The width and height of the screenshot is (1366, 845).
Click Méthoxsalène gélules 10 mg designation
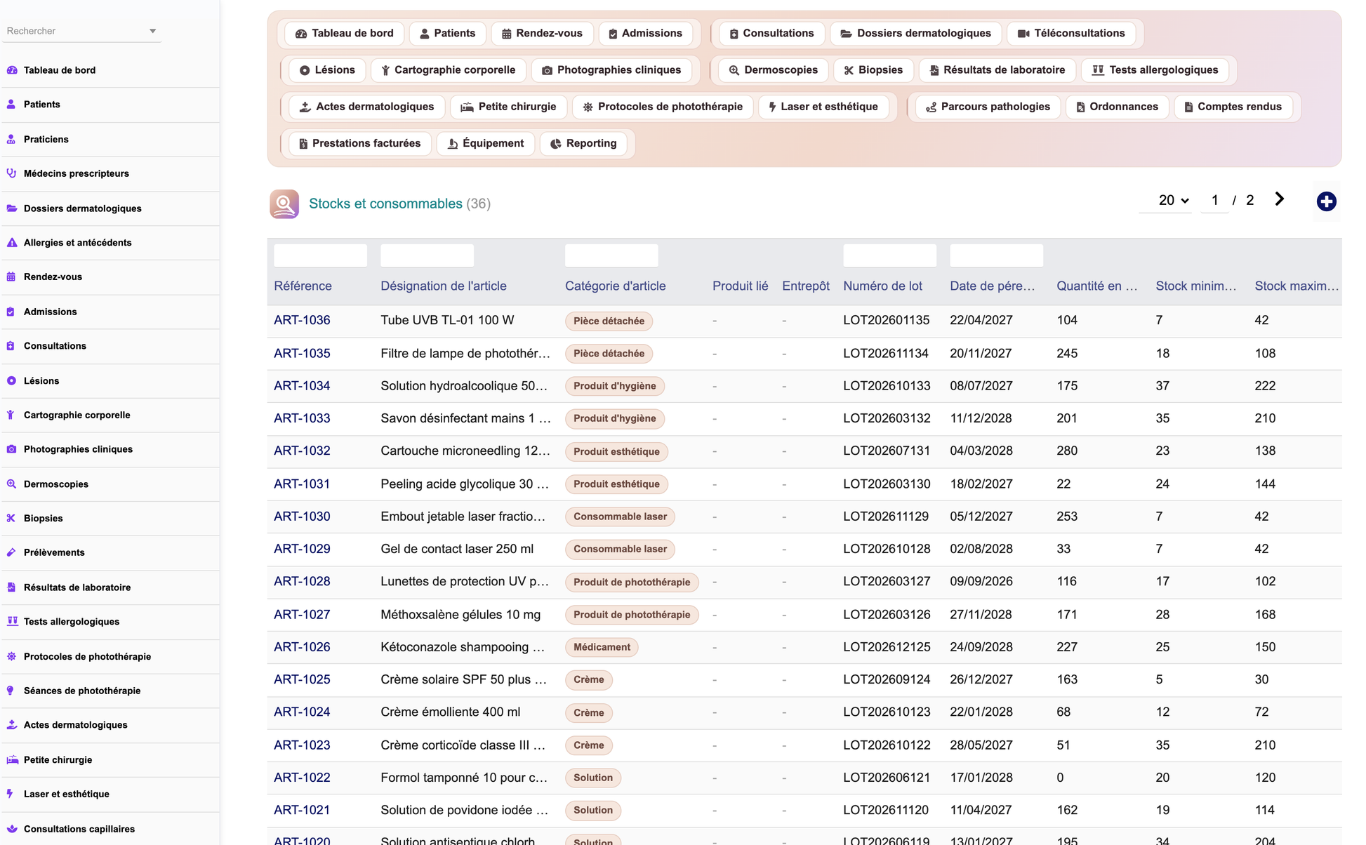click(x=460, y=614)
